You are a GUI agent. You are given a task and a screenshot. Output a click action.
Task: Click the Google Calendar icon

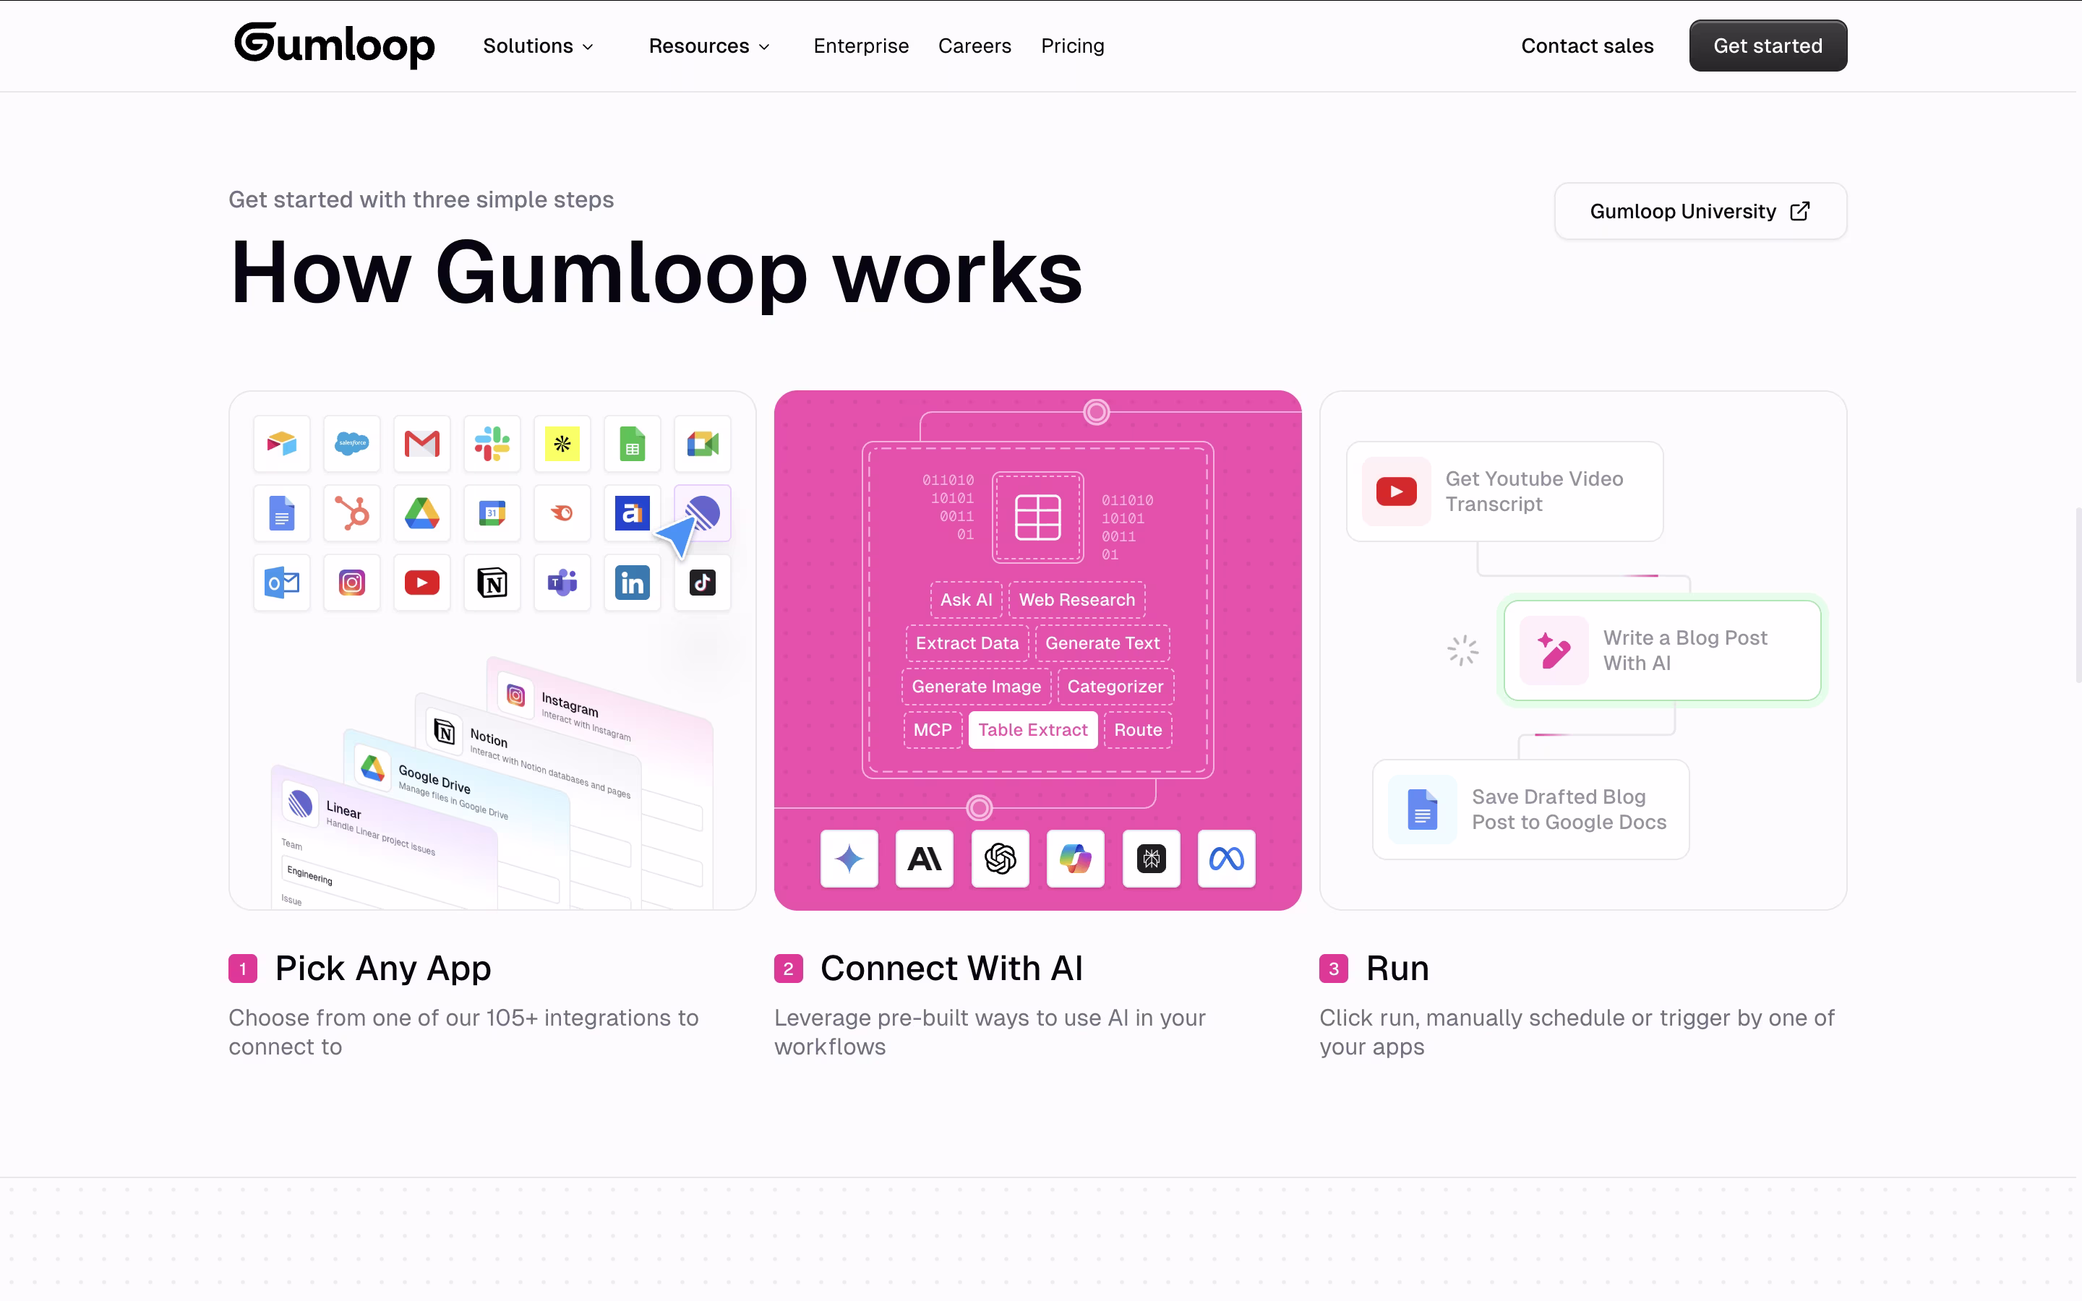[x=492, y=514]
